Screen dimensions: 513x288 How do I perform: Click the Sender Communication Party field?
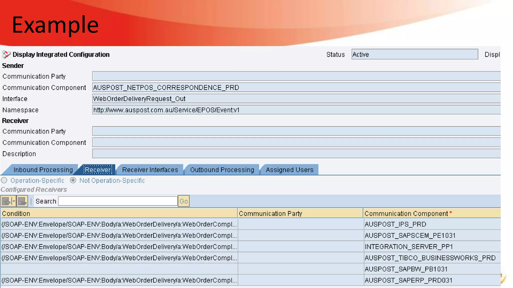pos(296,76)
